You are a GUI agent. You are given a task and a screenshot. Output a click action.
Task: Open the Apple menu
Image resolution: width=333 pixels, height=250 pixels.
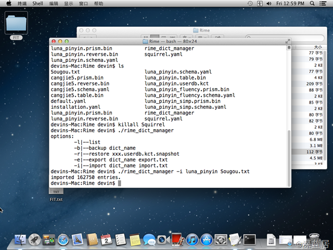click(9, 3)
